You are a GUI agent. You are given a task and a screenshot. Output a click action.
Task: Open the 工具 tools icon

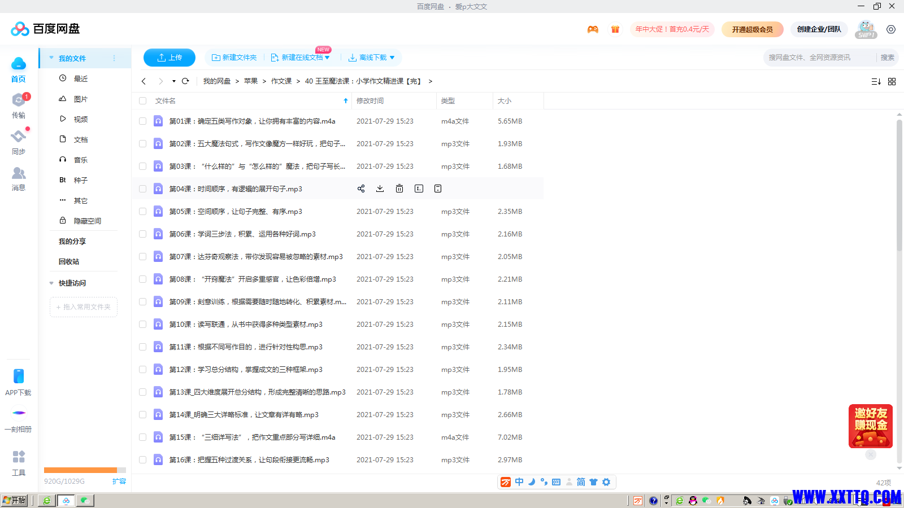point(19,457)
